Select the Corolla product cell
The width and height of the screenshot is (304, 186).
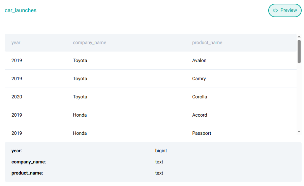pos(200,97)
